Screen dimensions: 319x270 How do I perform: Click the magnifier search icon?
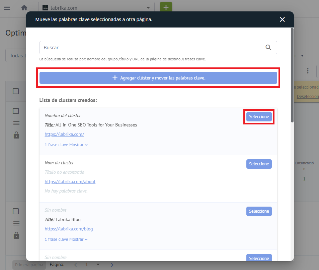(x=268, y=48)
